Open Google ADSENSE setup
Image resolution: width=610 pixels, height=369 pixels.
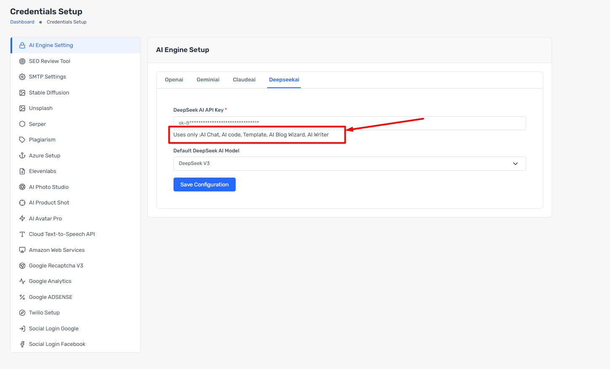76,297
